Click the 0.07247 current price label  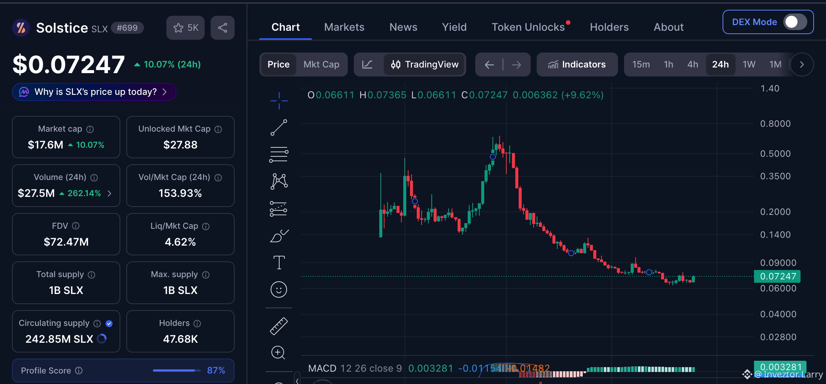tap(778, 276)
